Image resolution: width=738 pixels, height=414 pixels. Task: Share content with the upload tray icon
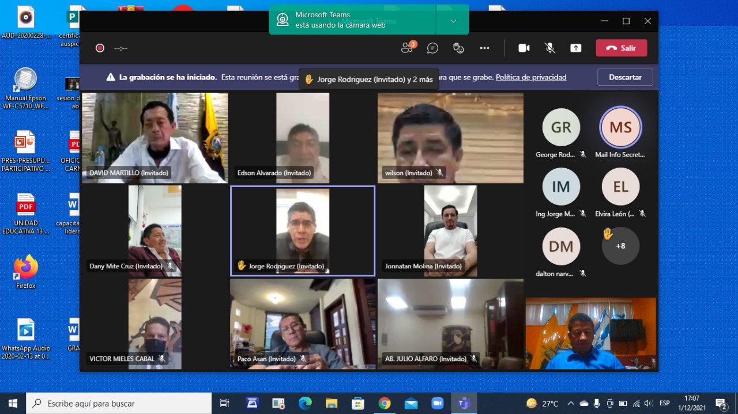pyautogui.click(x=575, y=48)
